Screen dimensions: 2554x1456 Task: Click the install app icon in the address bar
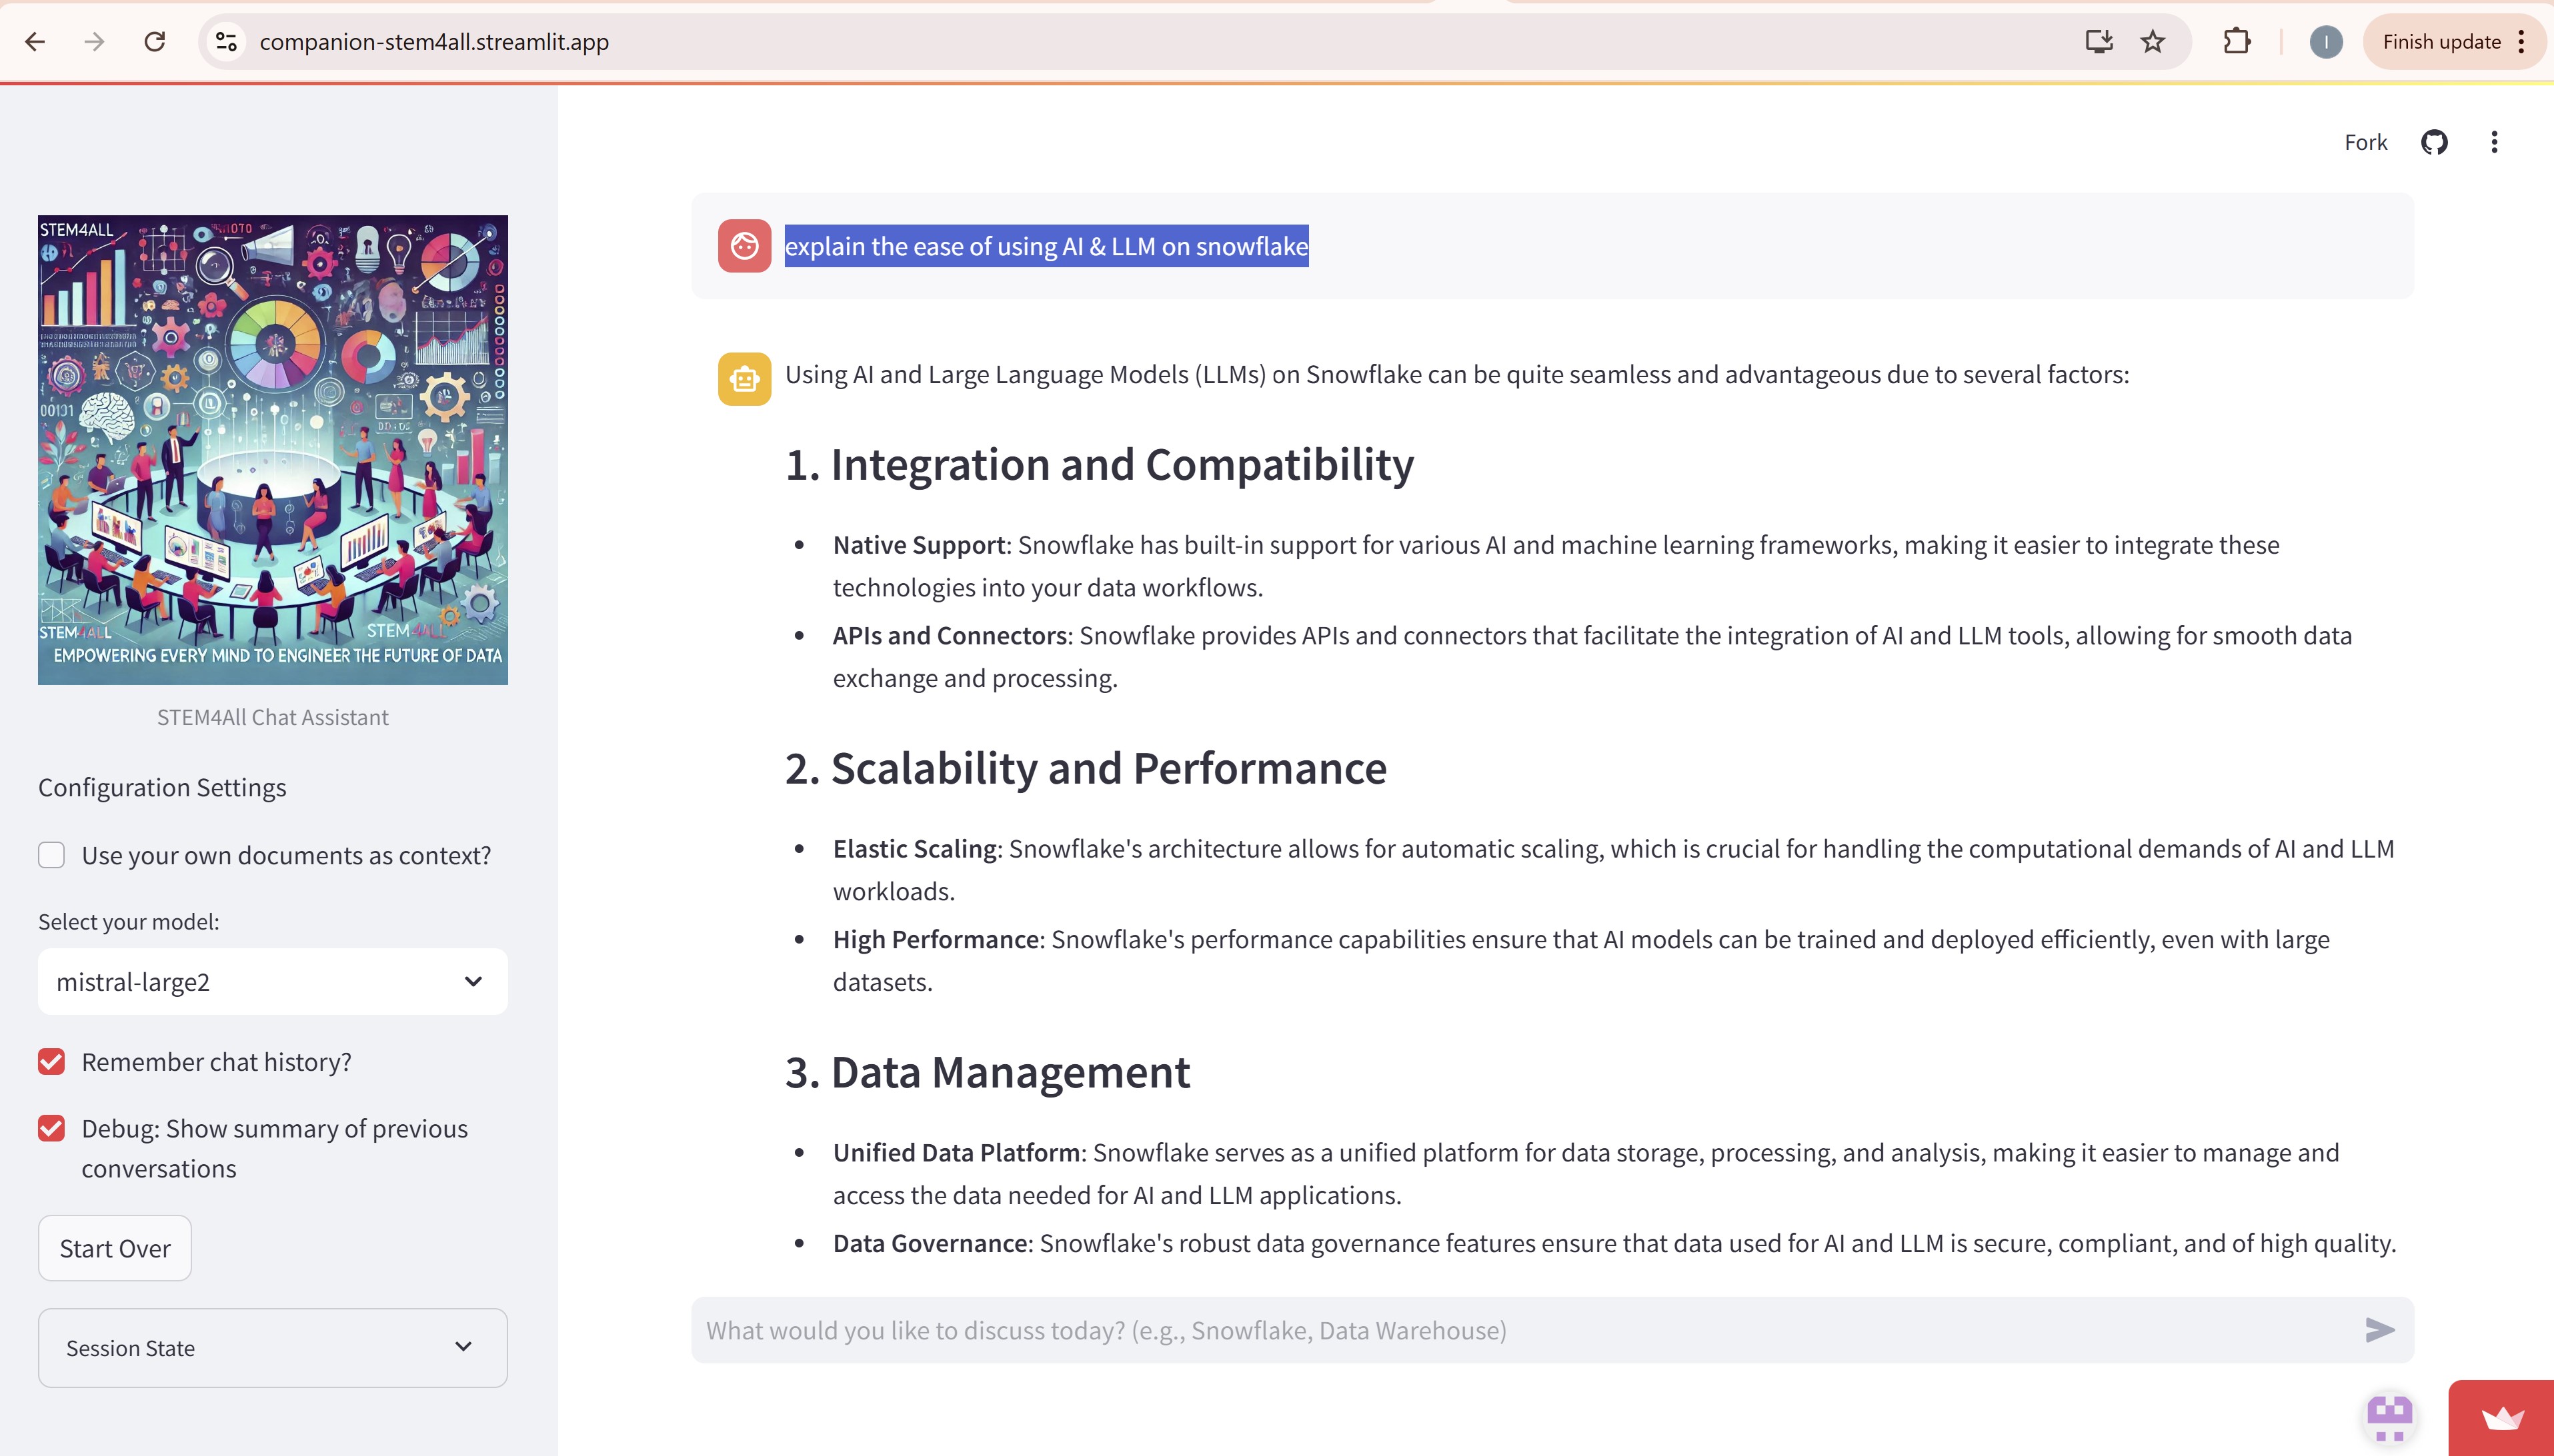2099,41
